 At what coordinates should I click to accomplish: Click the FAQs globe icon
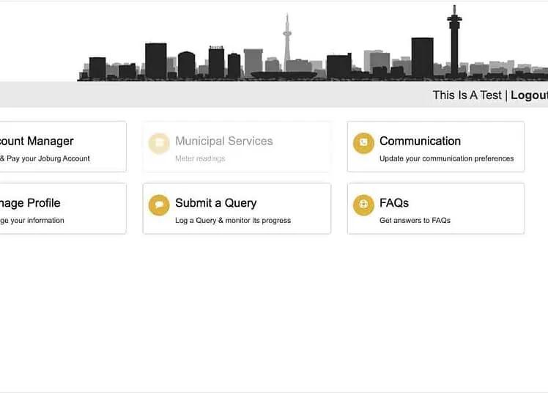[363, 205]
